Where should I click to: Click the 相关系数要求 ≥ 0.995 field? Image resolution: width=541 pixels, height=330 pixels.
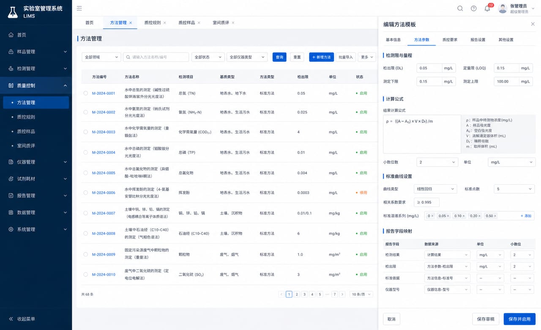pos(426,202)
